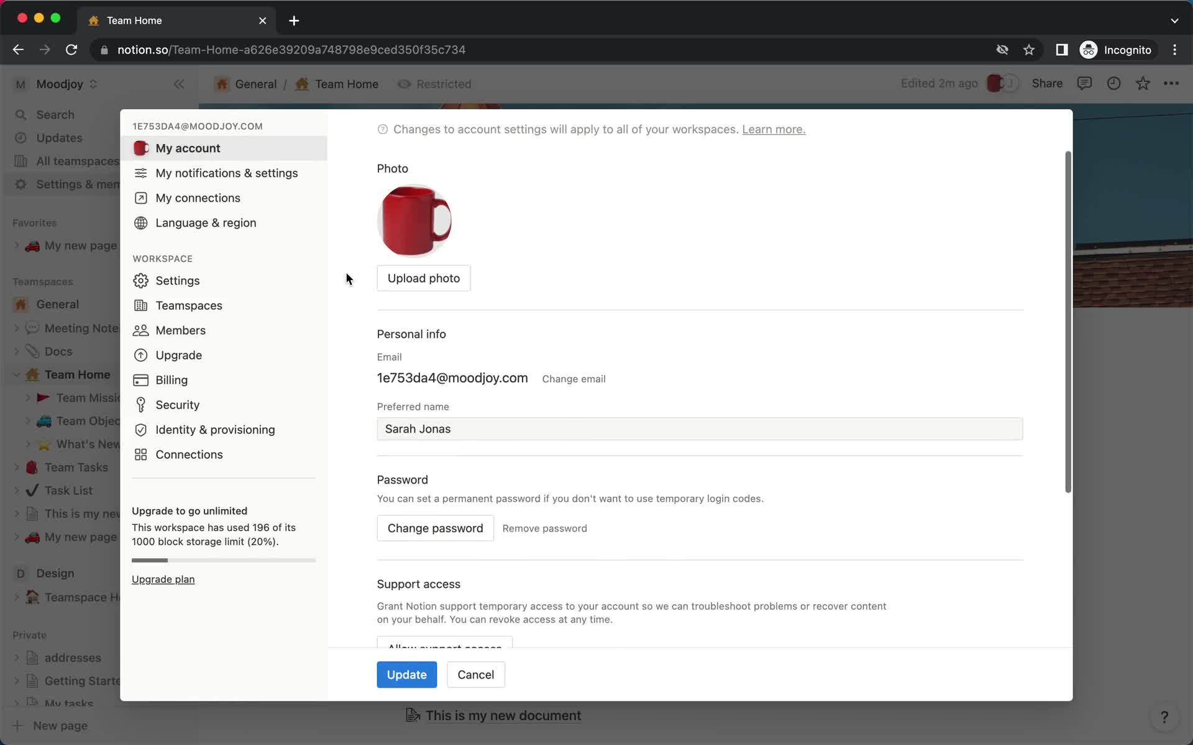The image size is (1193, 745).
Task: Click the Teamspaces workspace menu item
Action: click(x=189, y=305)
